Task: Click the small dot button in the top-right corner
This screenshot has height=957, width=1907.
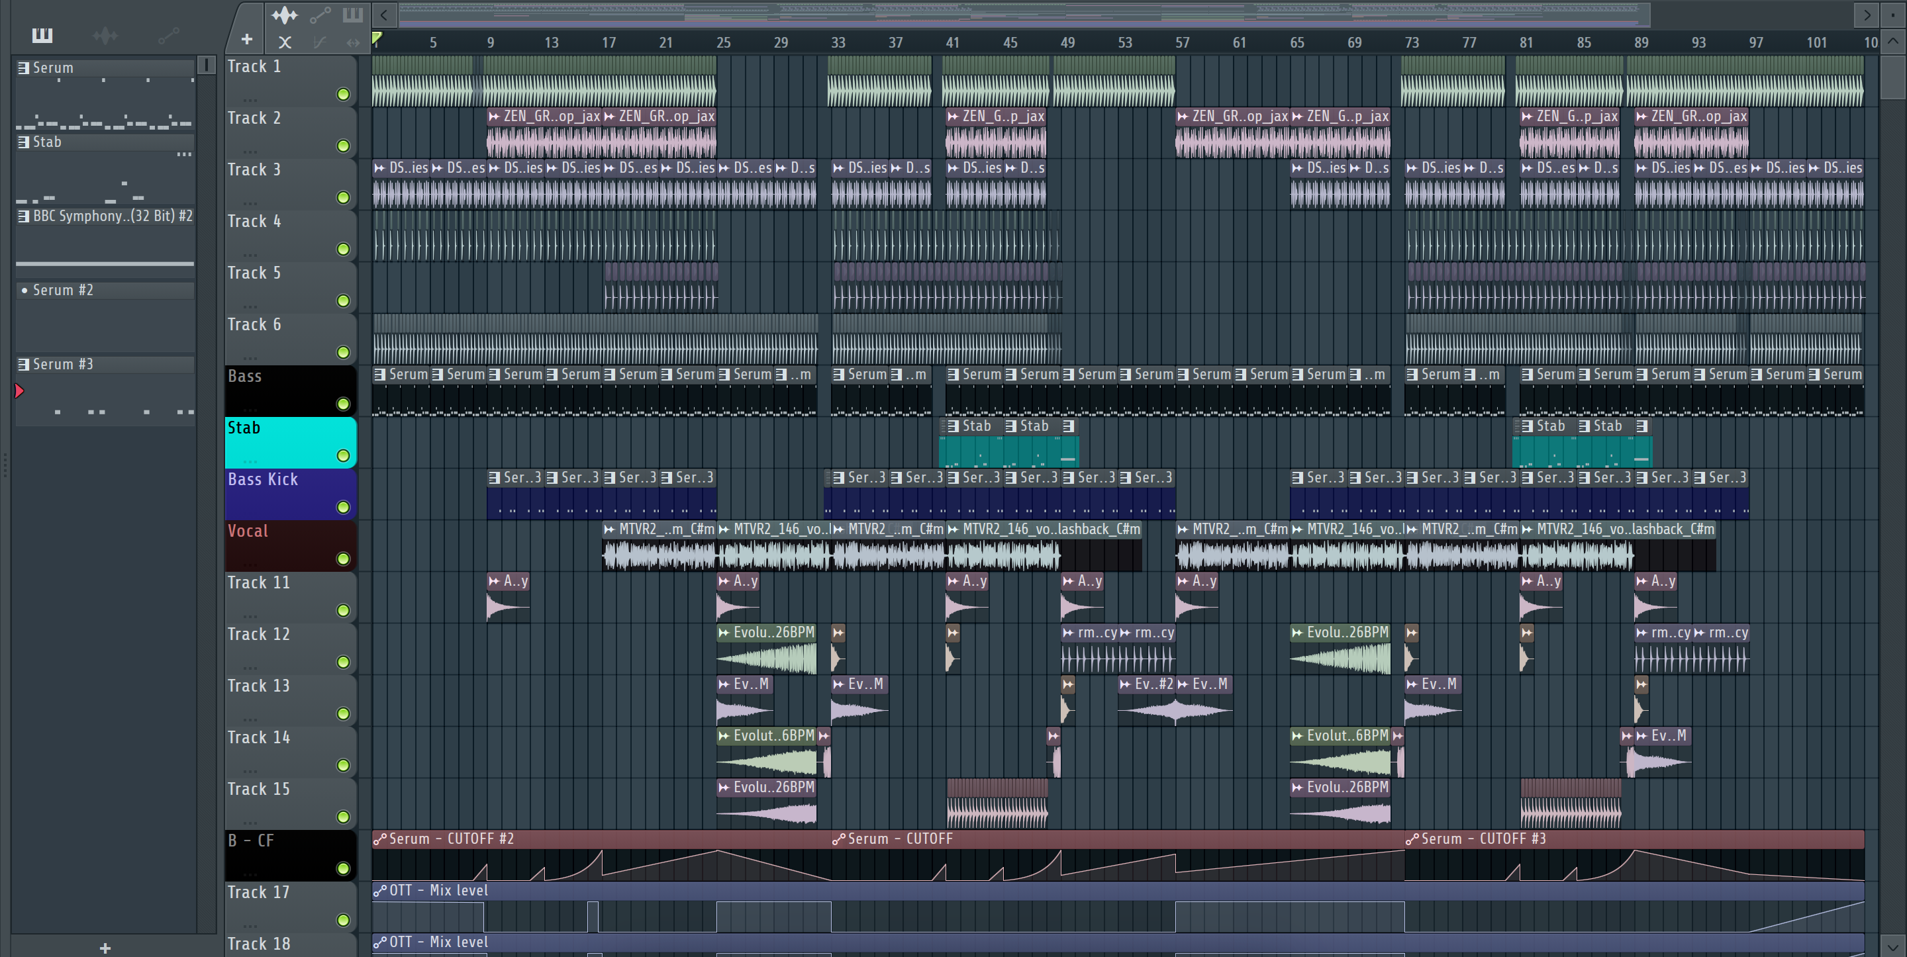Action: click(1893, 14)
